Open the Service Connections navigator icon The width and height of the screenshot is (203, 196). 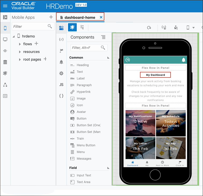5,51
